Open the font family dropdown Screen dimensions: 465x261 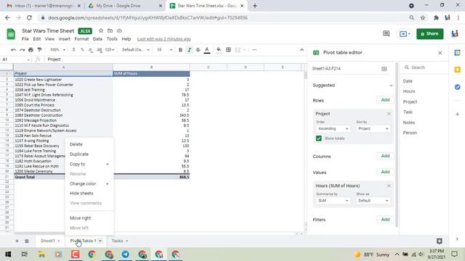tap(136, 50)
